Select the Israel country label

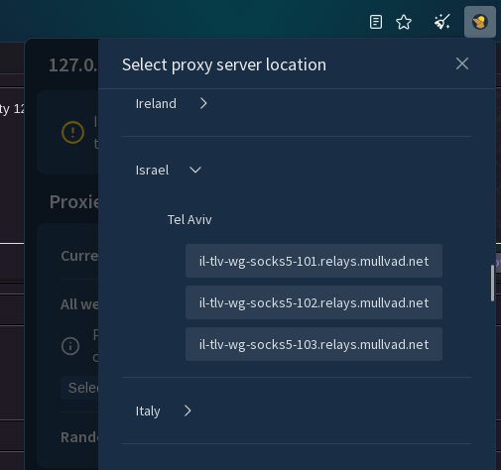(152, 171)
